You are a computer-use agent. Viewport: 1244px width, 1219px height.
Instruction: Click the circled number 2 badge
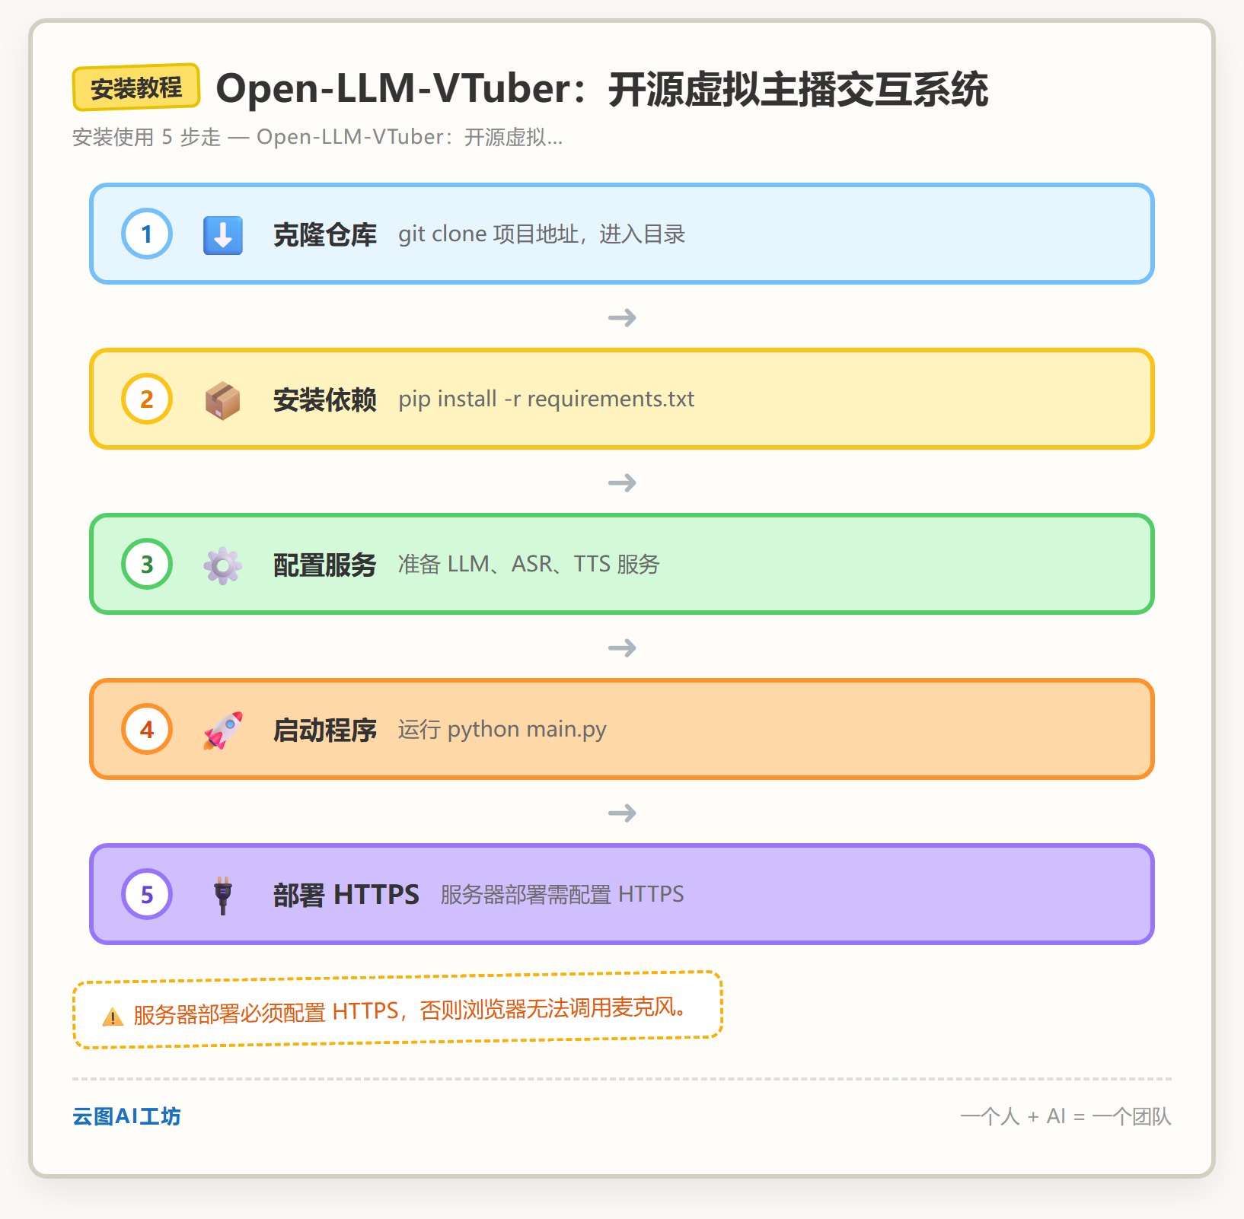pyautogui.click(x=147, y=399)
